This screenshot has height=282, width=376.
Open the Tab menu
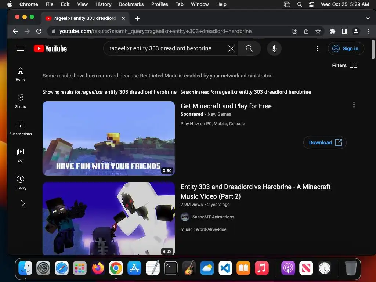point(179,4)
